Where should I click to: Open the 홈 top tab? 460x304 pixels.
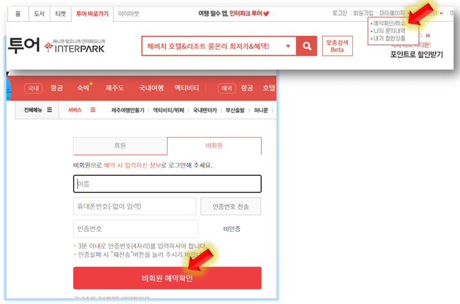click(18, 14)
